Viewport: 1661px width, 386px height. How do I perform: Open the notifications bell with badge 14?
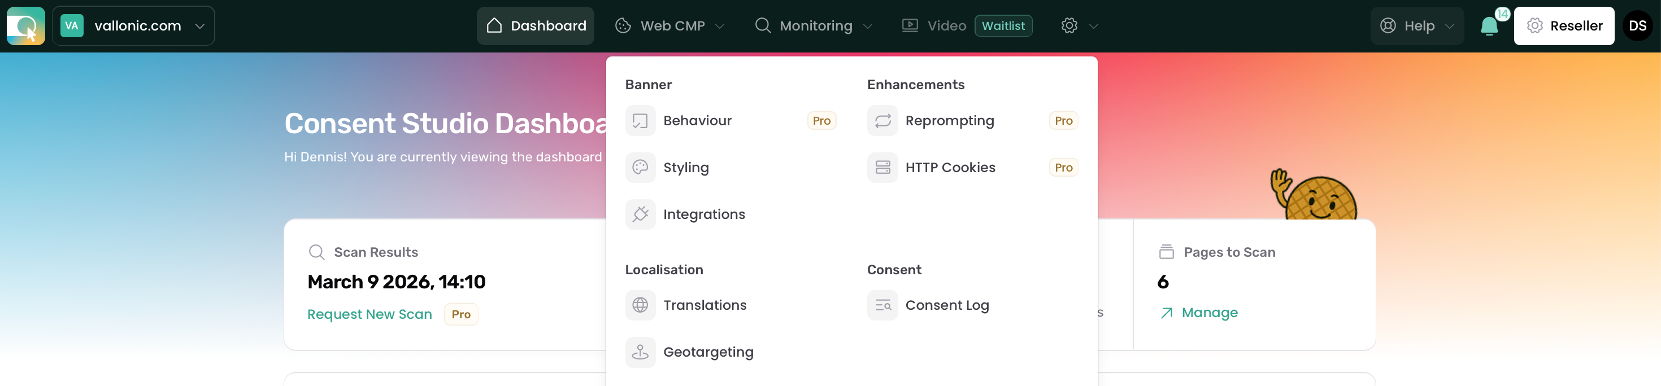1489,26
